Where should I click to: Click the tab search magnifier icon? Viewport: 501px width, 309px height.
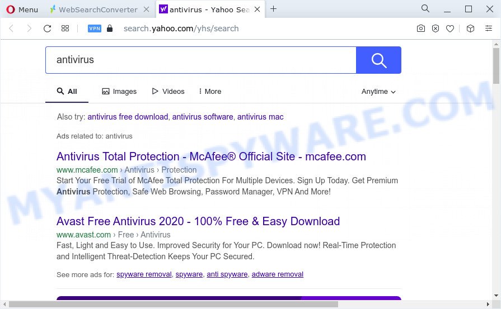[x=425, y=8]
